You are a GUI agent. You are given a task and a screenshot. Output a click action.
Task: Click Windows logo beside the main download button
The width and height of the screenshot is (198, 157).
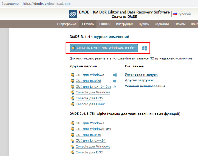pos(145,48)
